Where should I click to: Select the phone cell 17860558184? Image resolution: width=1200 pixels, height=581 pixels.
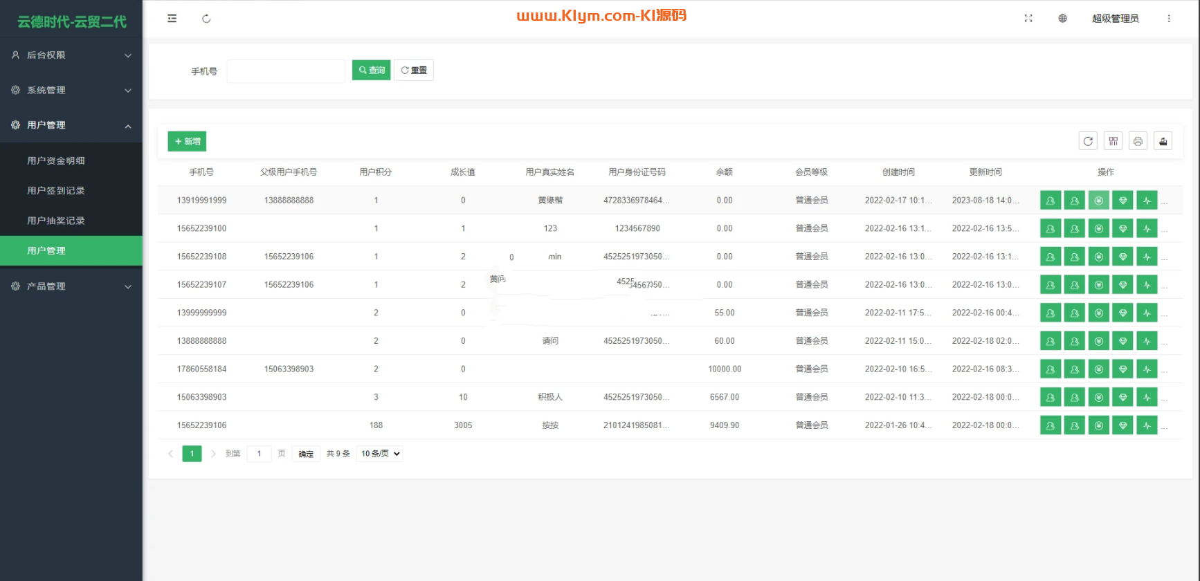[202, 369]
